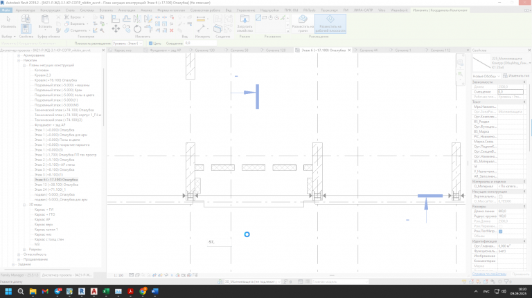Screen dimensions: 532x298
Task: Choose Place on Work Plane (Разместить на рабочей плоскости)
Action: 330,23
